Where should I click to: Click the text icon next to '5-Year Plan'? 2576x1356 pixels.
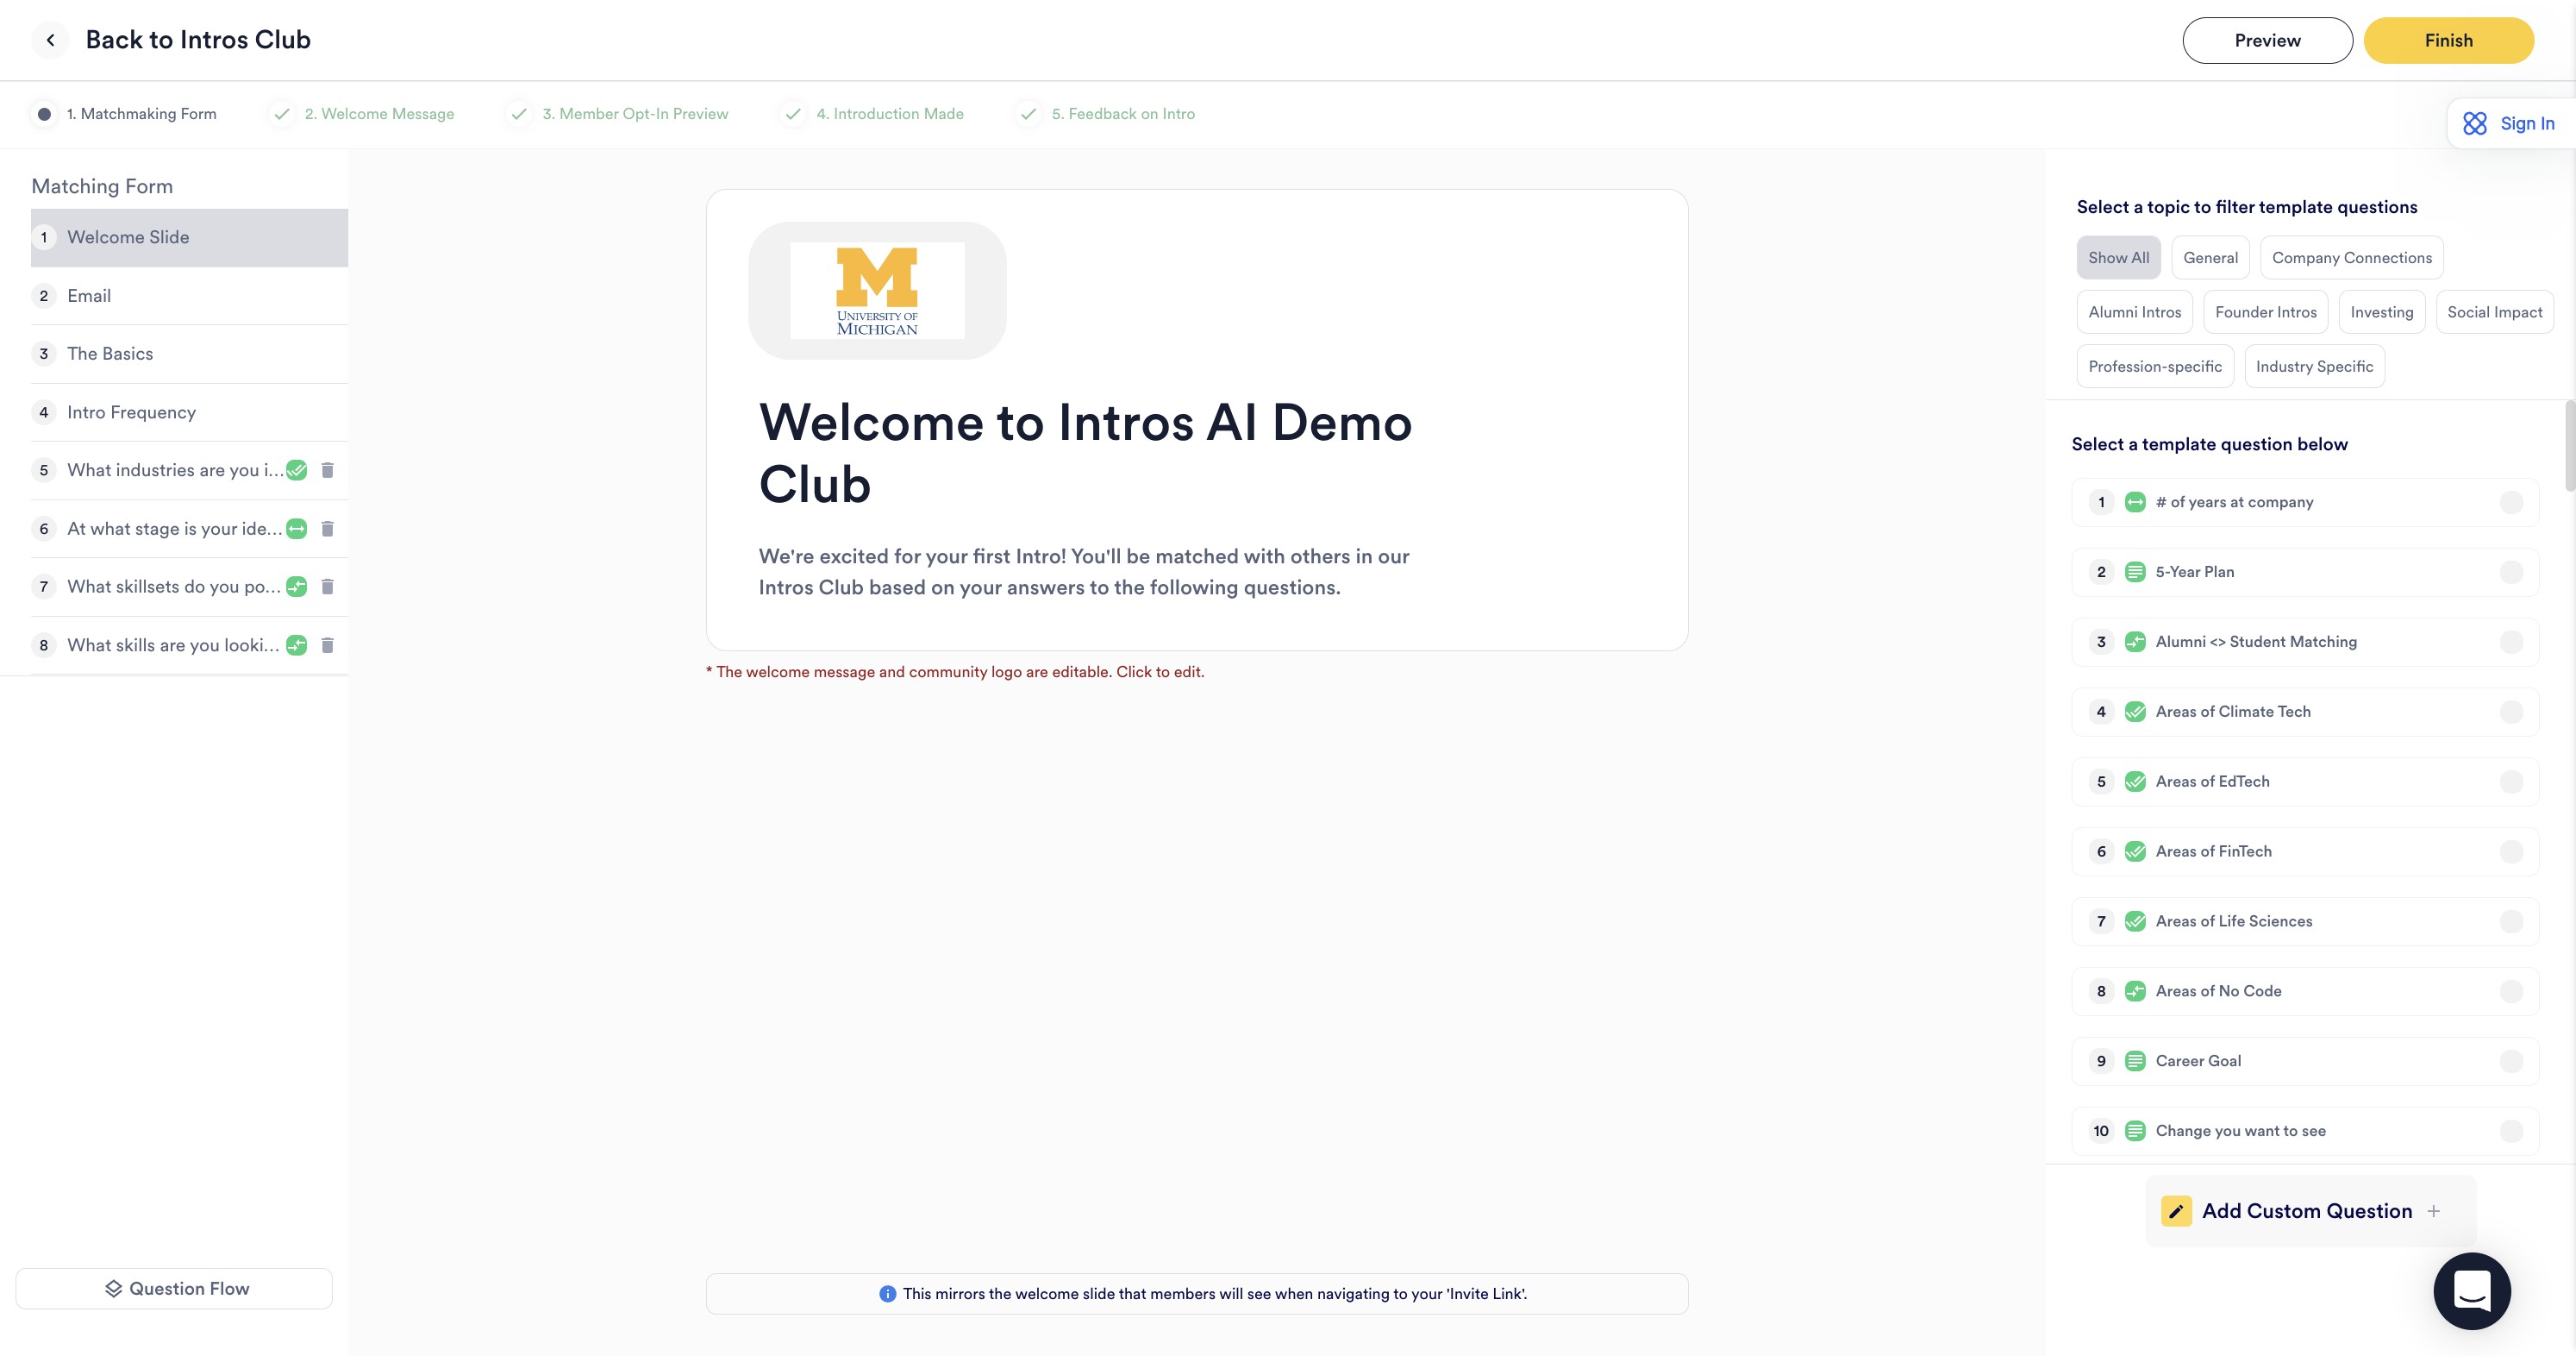[2135, 573]
